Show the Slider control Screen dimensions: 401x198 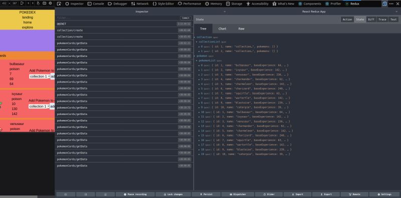(x=269, y=194)
